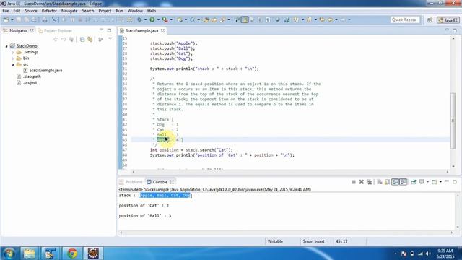
Task: Select the .project file in Navigator
Action: tap(30, 82)
